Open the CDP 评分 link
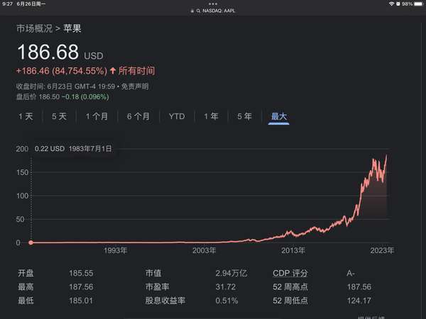 pyautogui.click(x=290, y=273)
